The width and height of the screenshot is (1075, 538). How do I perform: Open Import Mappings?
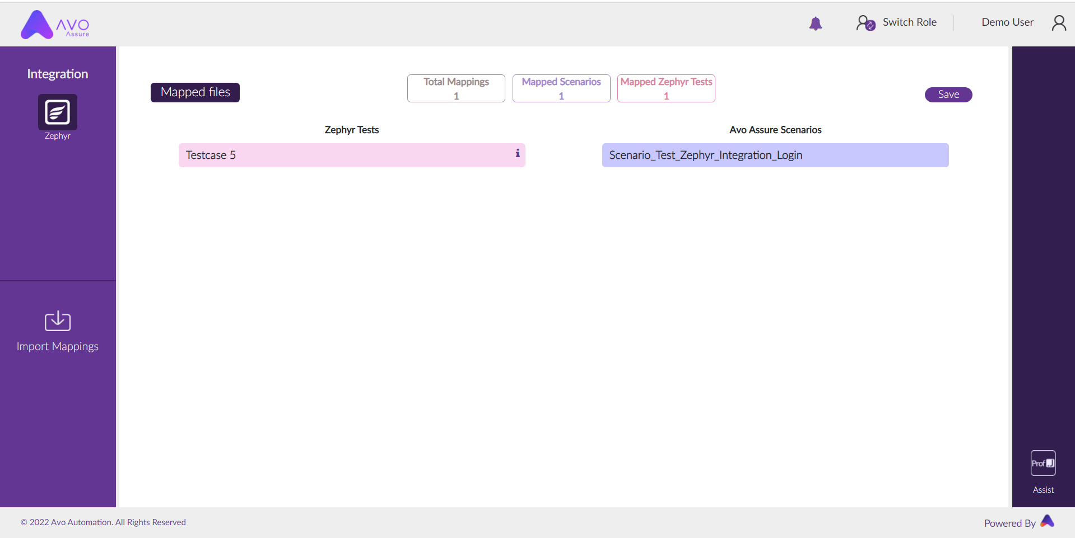58,346
